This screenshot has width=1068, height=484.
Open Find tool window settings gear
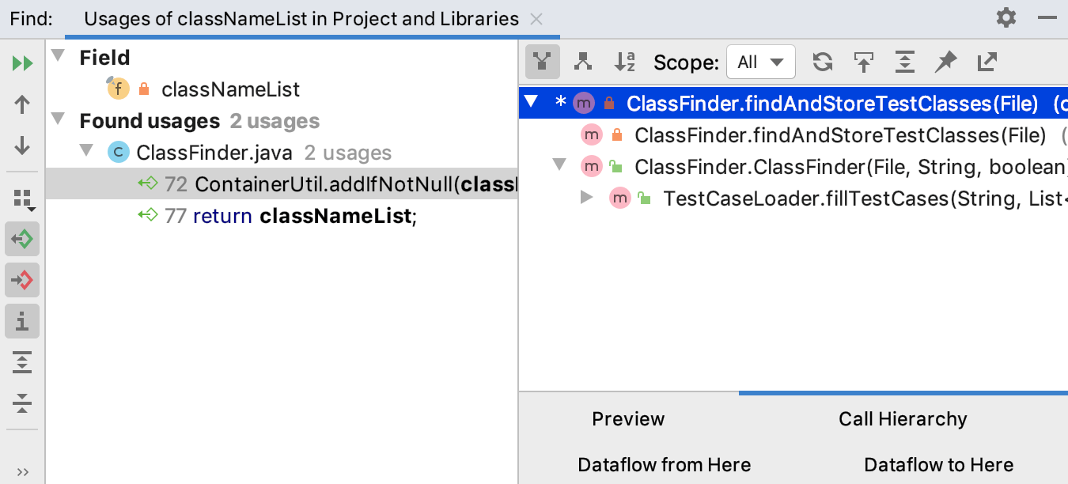coord(1006,17)
